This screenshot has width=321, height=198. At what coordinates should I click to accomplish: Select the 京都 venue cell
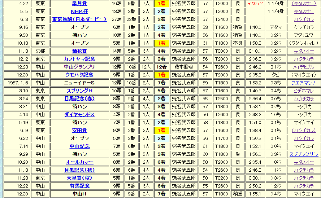tap(40, 51)
